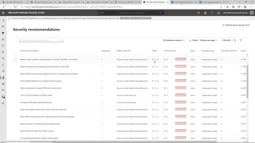Open Partners and APIs share-nodes icon
Image resolution: width=255 pixels, height=143 pixels.
coord(3,71)
